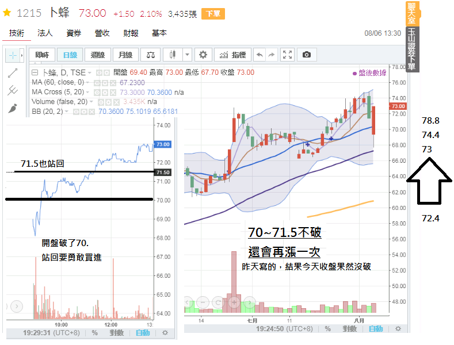Open axis settings gear on daily chart

click(x=398, y=329)
